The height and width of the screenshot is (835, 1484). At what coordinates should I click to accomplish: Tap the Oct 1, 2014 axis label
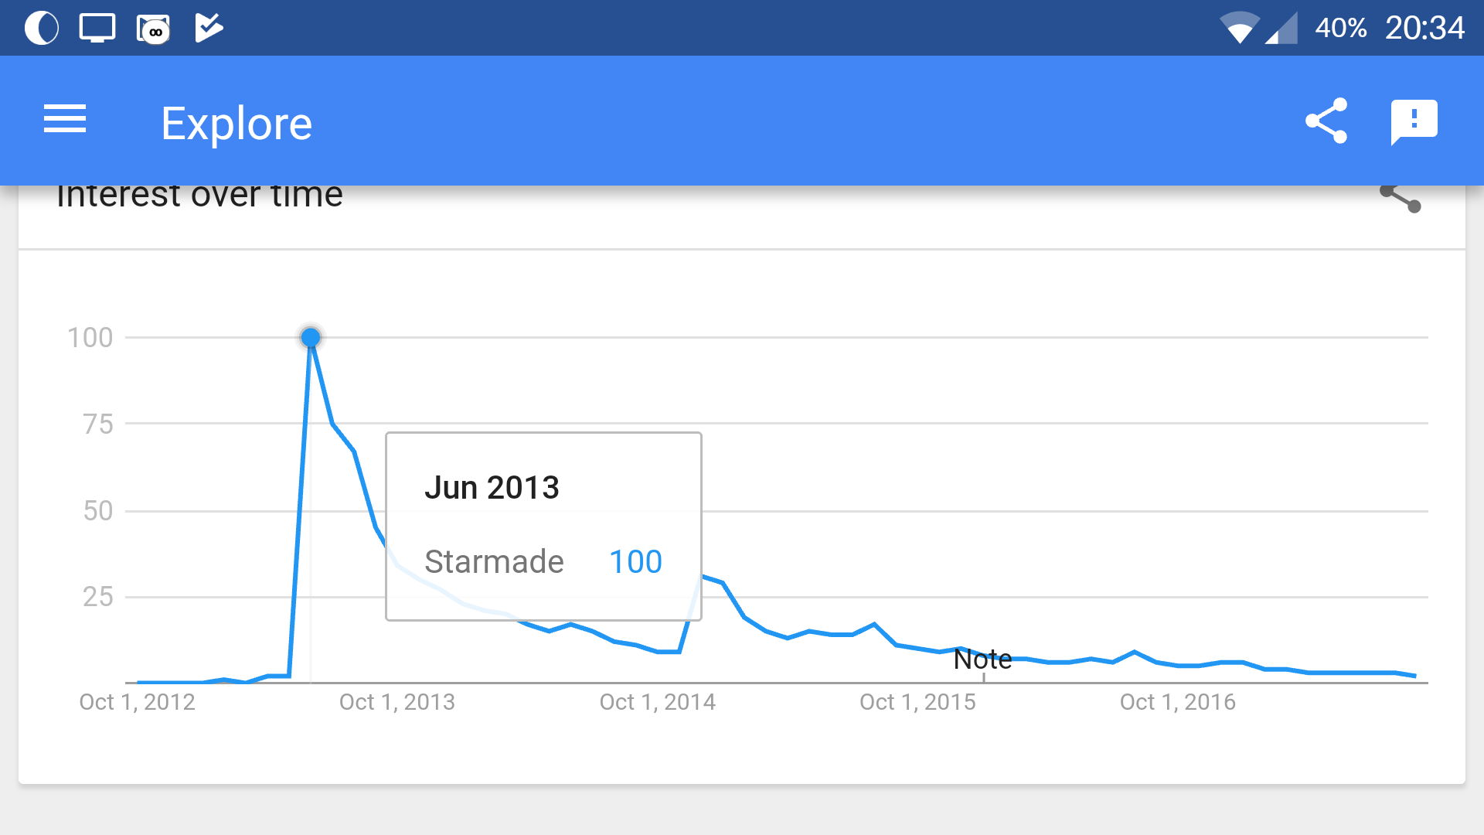pyautogui.click(x=658, y=702)
